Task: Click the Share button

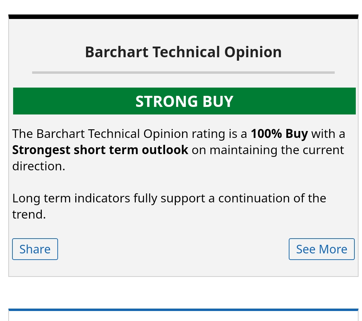Action: [35, 249]
